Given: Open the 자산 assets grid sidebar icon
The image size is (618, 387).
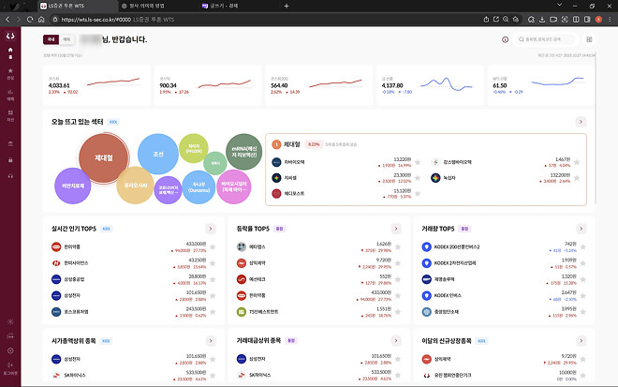Looking at the screenshot, I should pos(10,112).
